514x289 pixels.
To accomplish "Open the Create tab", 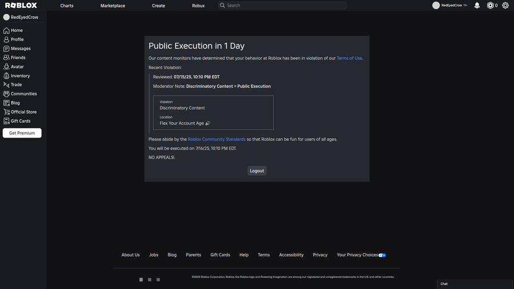I will [158, 6].
